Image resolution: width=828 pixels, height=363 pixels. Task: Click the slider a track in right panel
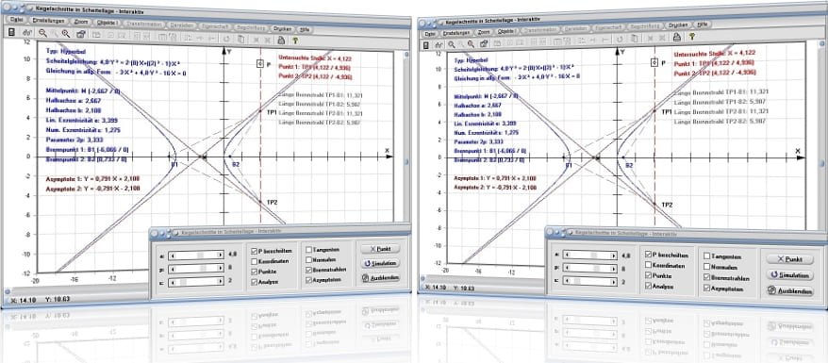589,256
